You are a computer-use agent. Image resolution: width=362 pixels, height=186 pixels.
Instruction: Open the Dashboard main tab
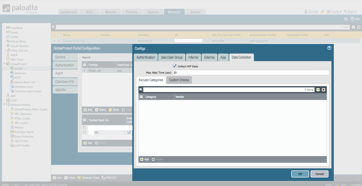pos(69,12)
